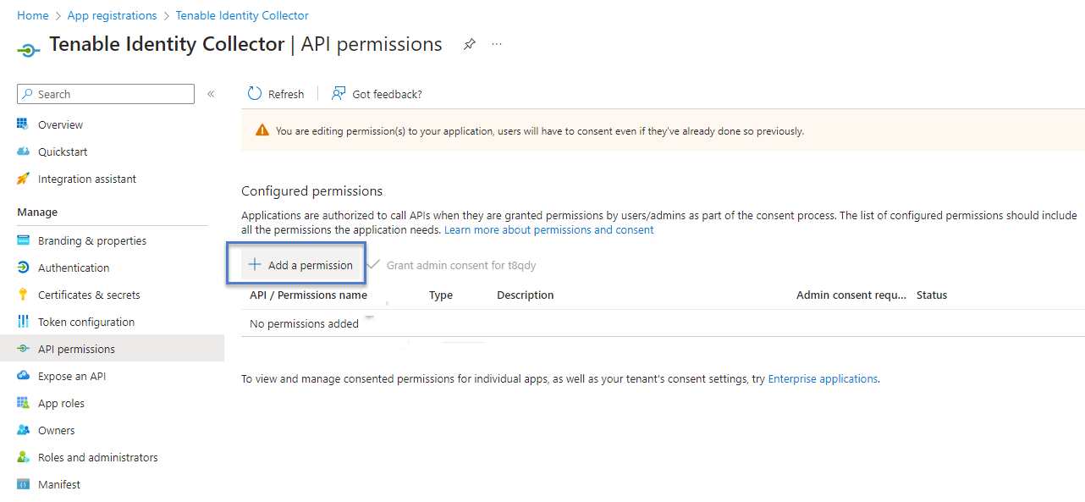Click the API permissions sidebar icon

click(x=23, y=349)
